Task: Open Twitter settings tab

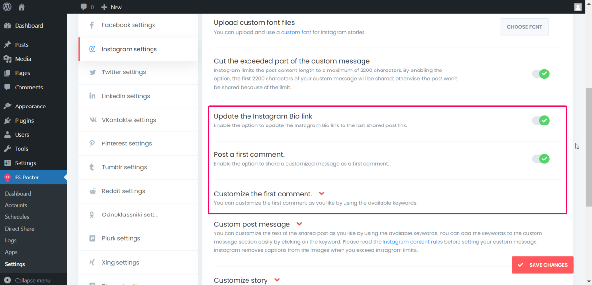Action: pos(138,72)
